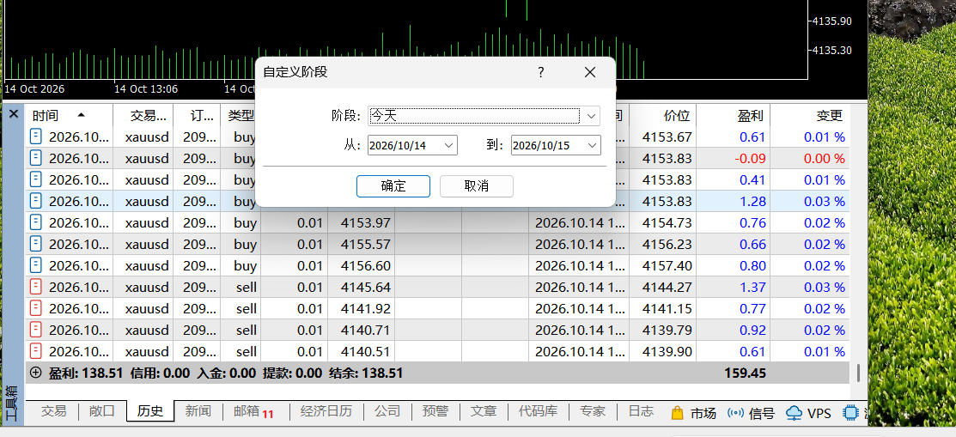Click the sell type cell in the 4141.92 row

[x=247, y=308]
